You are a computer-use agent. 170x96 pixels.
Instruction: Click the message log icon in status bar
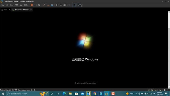[x=167, y=90]
